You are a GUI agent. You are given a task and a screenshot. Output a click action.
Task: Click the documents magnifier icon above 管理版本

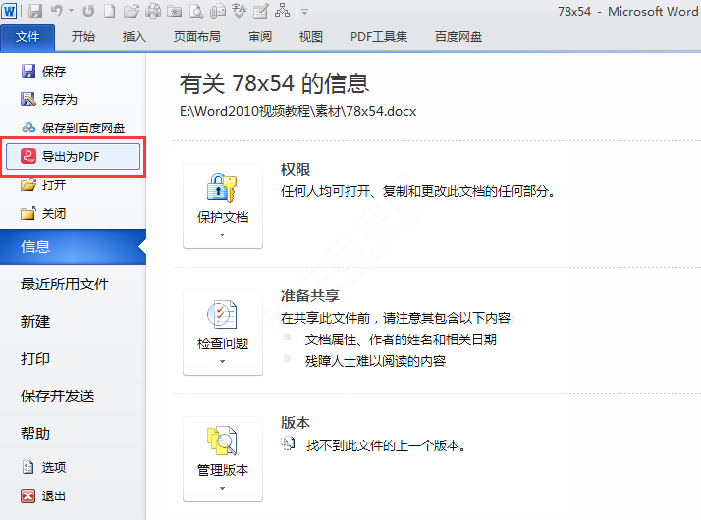point(222,441)
